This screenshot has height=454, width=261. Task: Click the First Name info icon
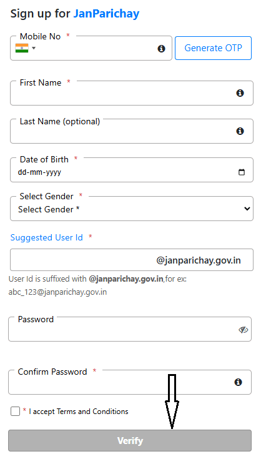(x=240, y=93)
